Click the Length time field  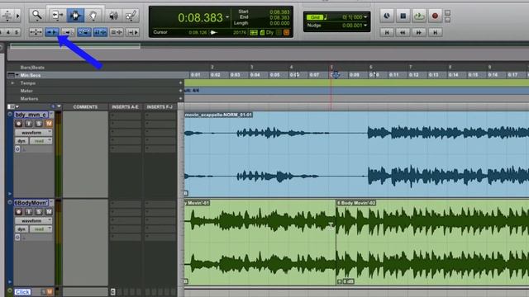pos(279,23)
